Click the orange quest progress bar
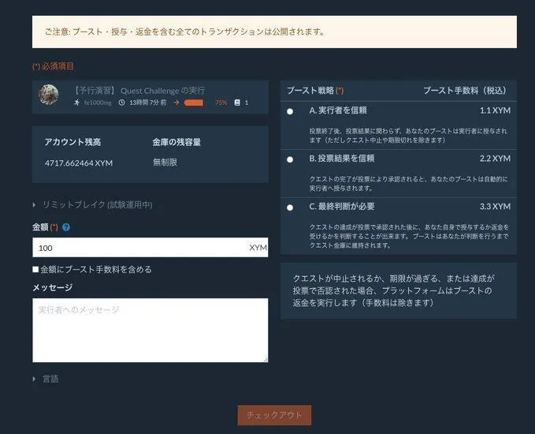This screenshot has width=535, height=434. click(x=194, y=103)
